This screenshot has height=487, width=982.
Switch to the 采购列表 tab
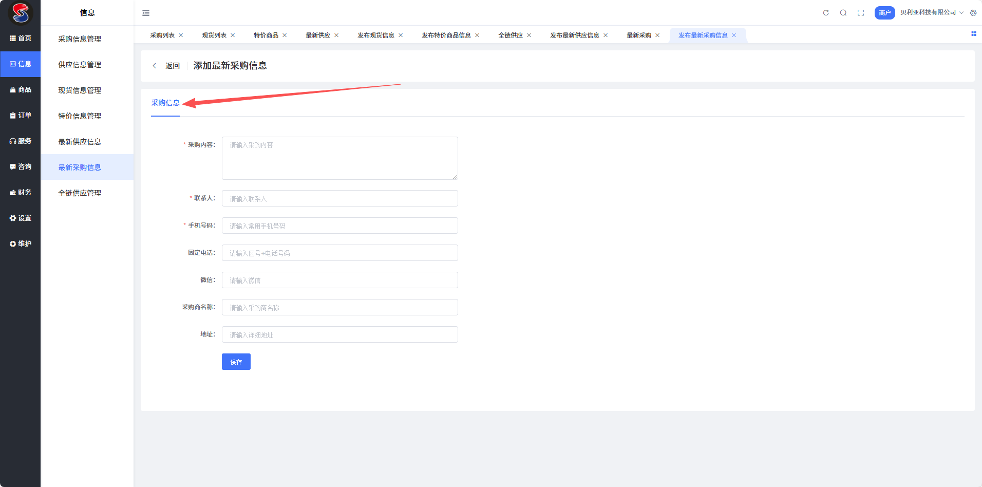(x=162, y=35)
